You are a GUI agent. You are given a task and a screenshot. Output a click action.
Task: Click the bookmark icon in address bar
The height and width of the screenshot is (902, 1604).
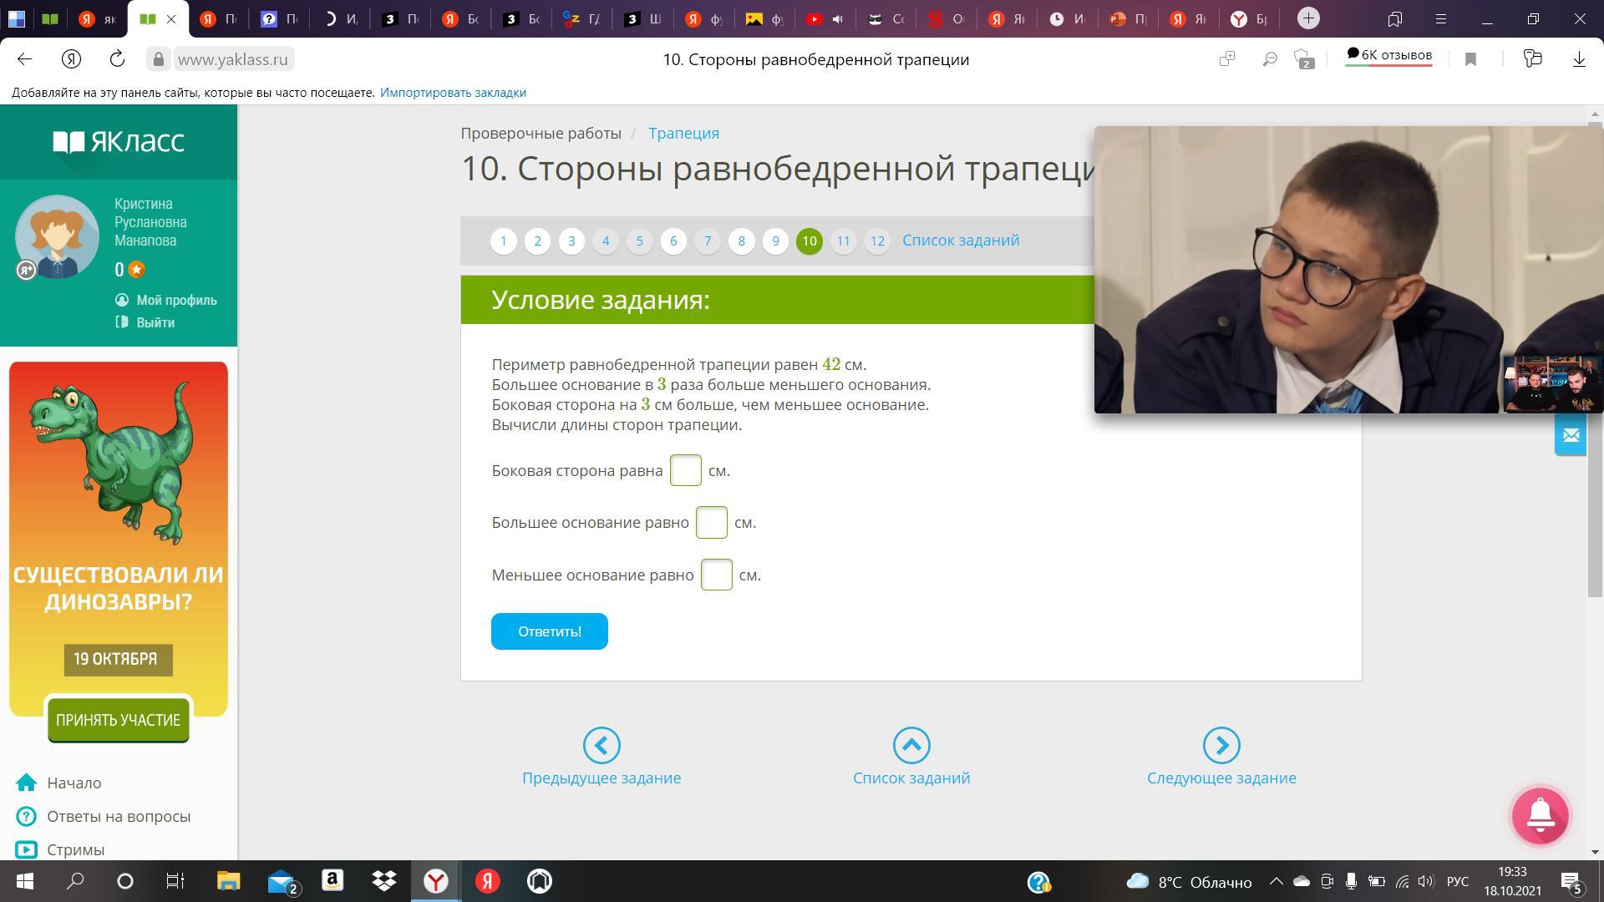click(1470, 59)
